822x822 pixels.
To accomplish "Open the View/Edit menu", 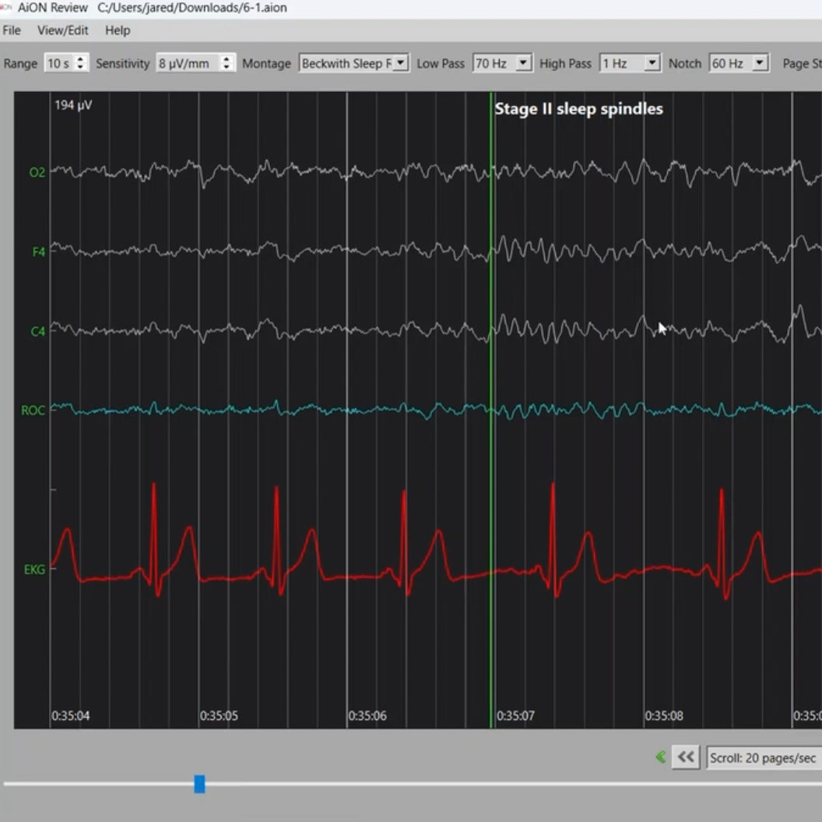I will tap(62, 30).
